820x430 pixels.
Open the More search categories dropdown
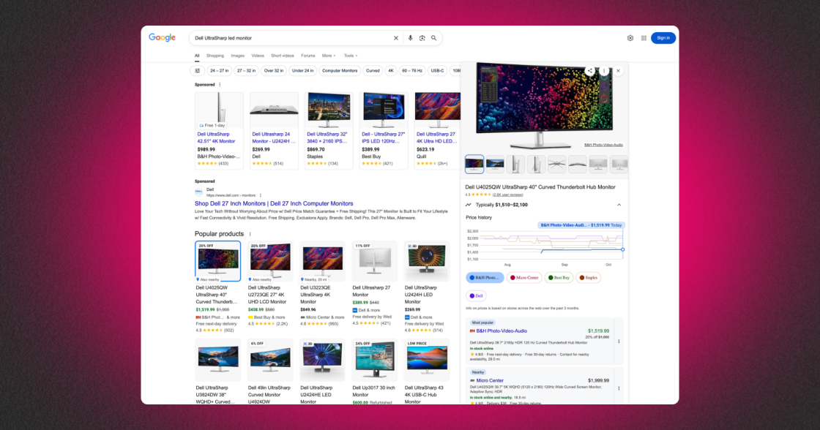click(326, 55)
